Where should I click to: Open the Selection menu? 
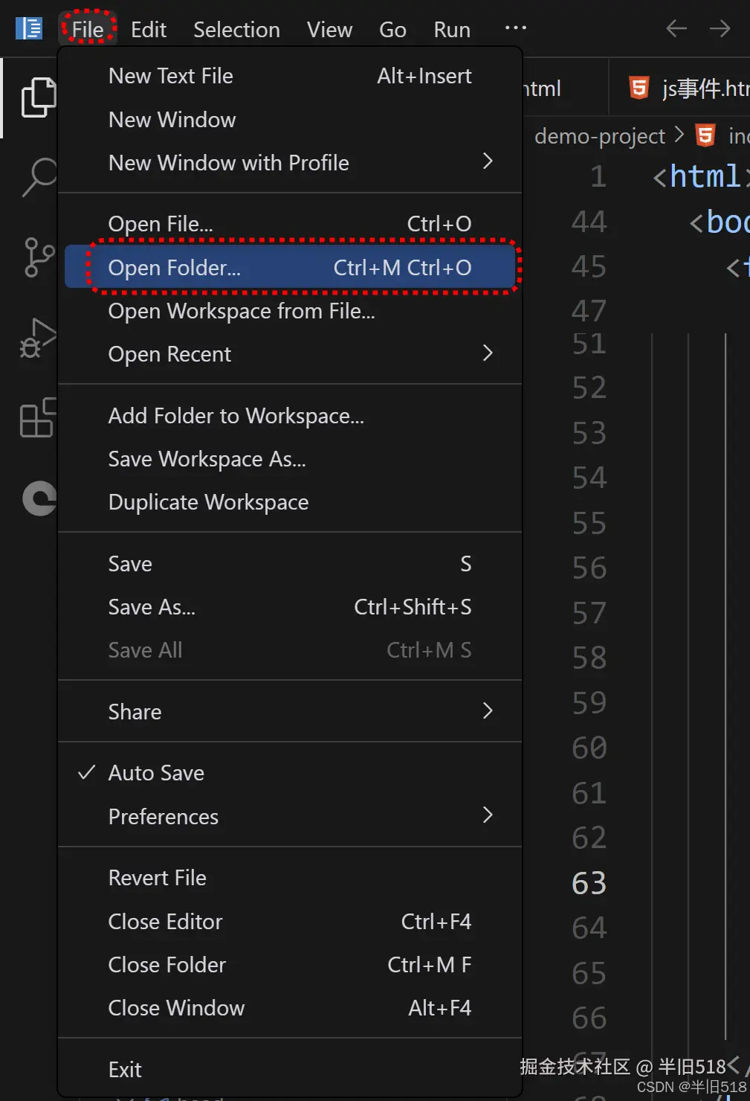[x=236, y=30]
